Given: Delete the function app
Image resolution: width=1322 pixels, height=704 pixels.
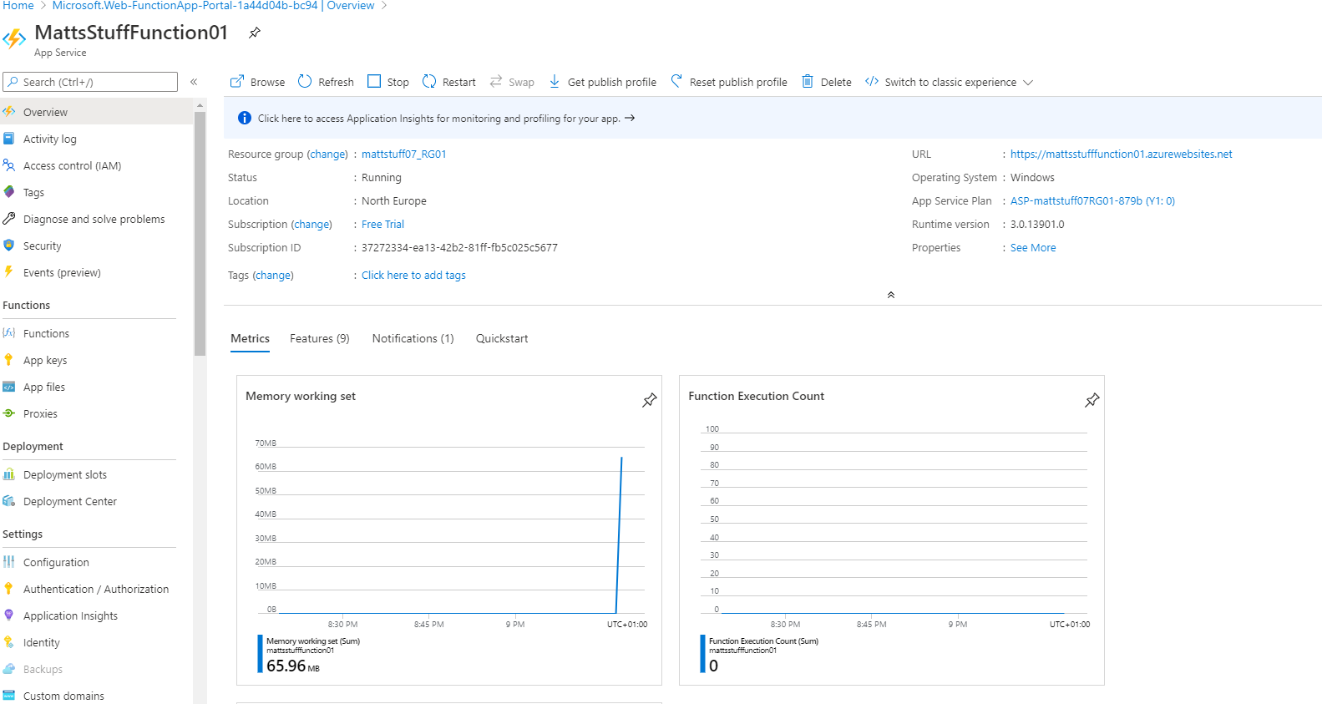Looking at the screenshot, I should pyautogui.click(x=827, y=82).
